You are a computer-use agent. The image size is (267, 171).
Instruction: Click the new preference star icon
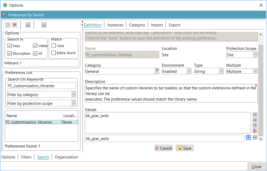point(8,25)
